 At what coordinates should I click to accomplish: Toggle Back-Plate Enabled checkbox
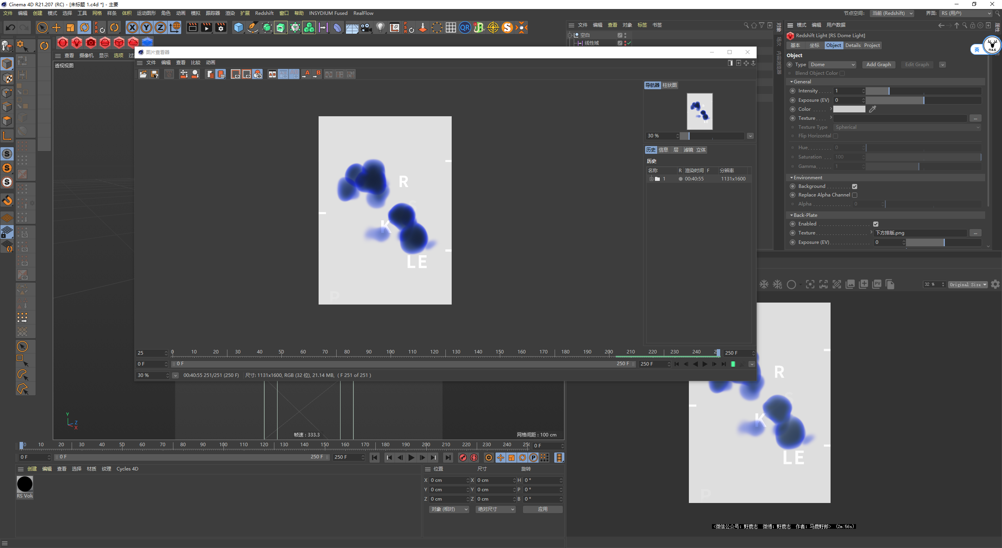pos(876,224)
